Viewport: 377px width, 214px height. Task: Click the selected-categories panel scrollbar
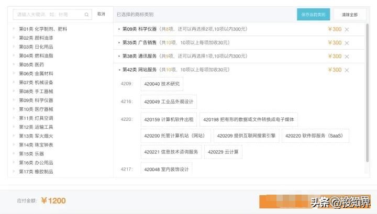[367, 93]
